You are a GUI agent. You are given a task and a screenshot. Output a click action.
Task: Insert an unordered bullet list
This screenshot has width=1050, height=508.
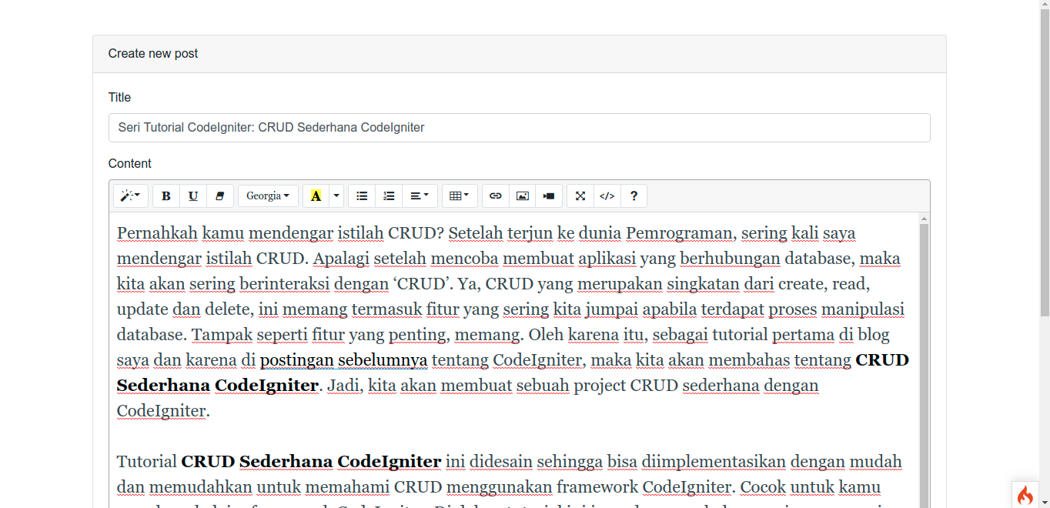[362, 196]
